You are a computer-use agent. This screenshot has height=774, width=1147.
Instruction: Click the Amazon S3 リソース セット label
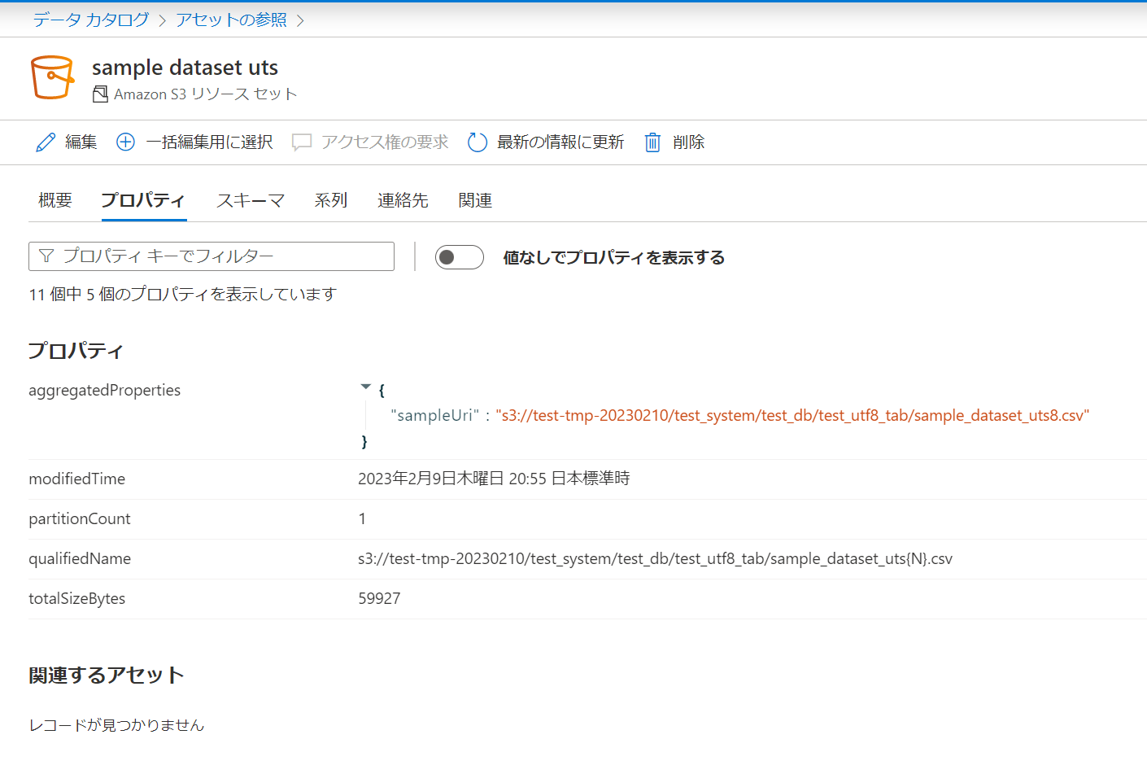click(205, 94)
